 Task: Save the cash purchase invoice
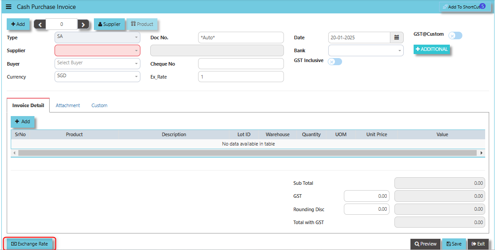(x=454, y=244)
